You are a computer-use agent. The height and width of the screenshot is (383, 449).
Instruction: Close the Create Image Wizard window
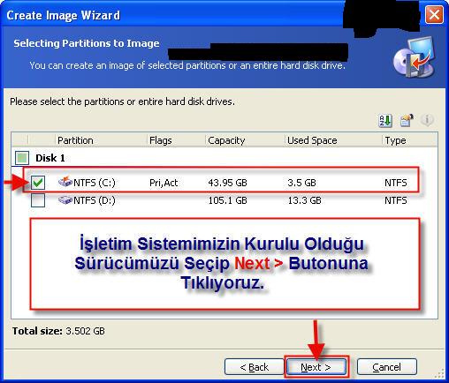point(434,14)
